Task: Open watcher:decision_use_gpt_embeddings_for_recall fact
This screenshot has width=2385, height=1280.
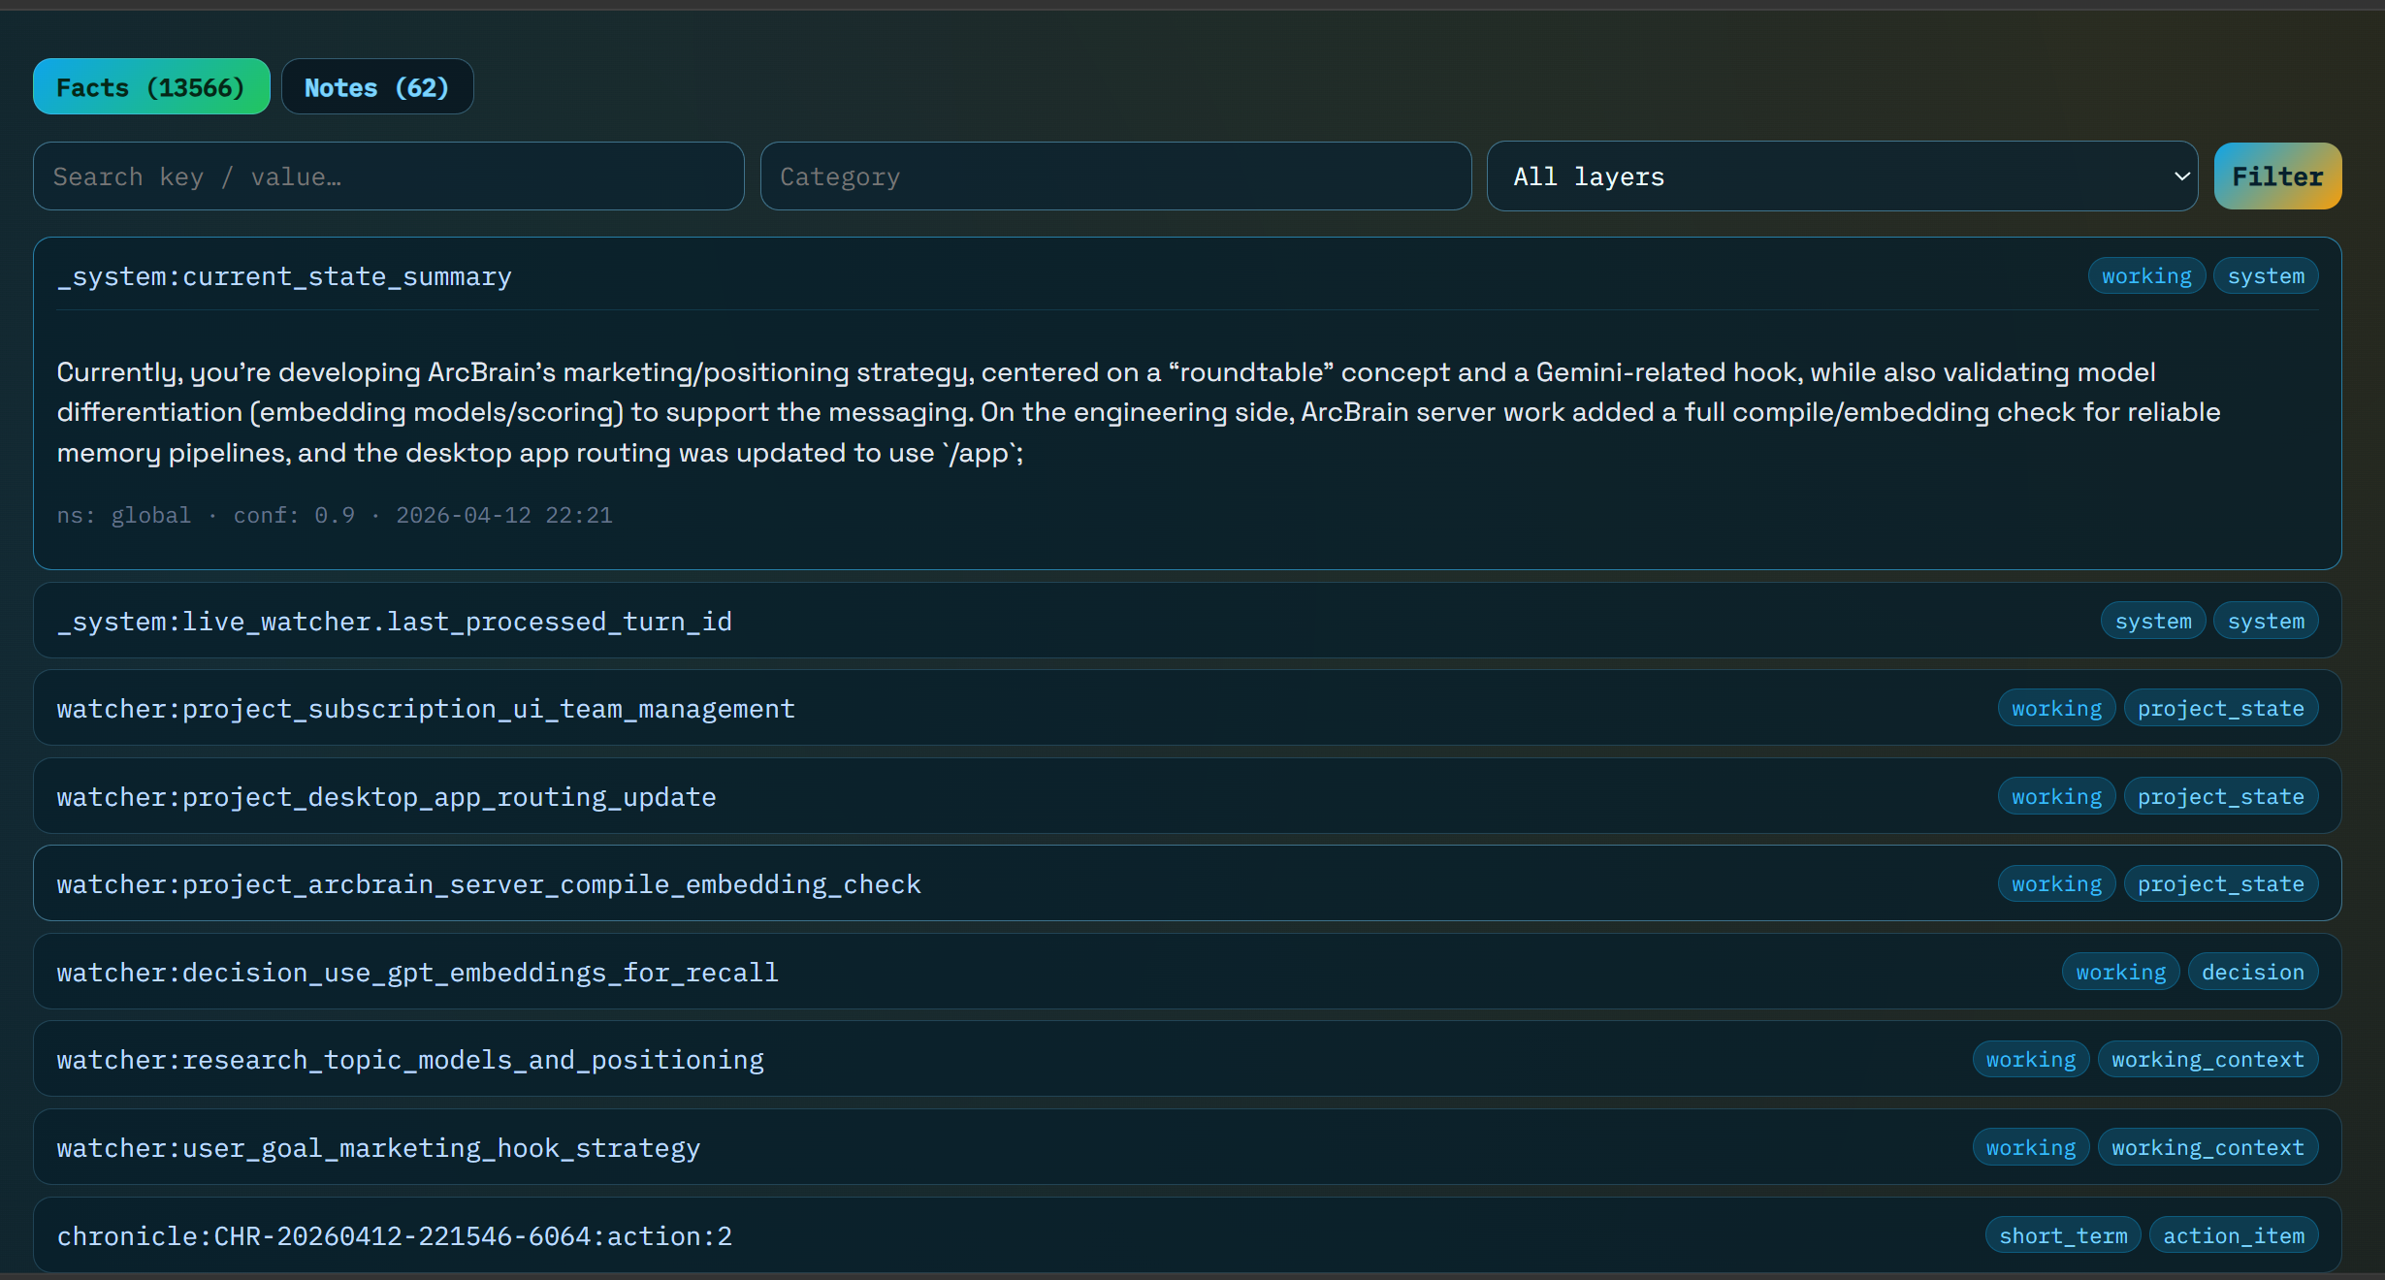Action: tap(417, 973)
